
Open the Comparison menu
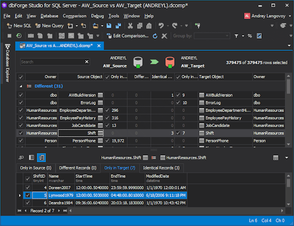coord(75,16)
